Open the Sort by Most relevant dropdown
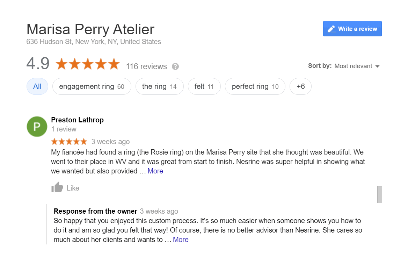This screenshot has height=271, width=408. [353, 66]
